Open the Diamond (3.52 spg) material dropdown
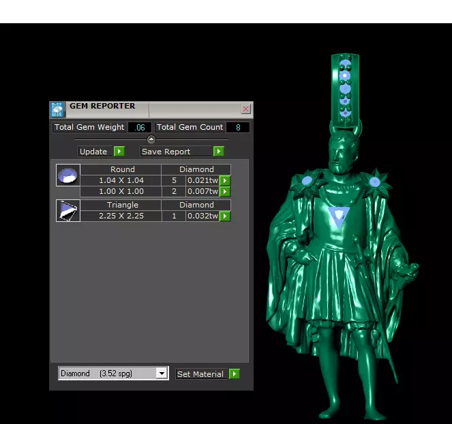This screenshot has height=424, width=452. tap(113, 373)
